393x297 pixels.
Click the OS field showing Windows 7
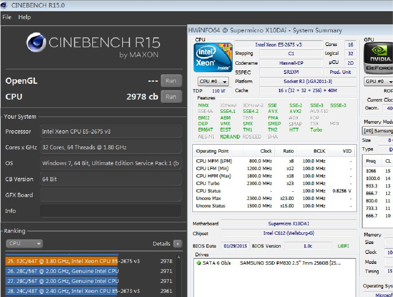click(x=111, y=163)
